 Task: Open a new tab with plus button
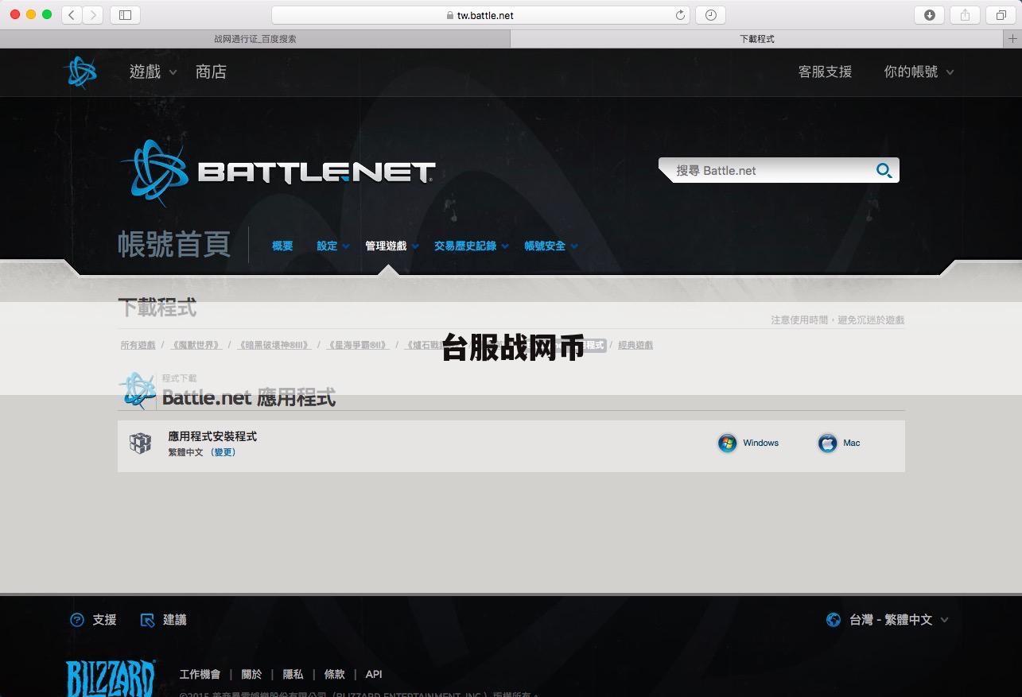click(1012, 39)
